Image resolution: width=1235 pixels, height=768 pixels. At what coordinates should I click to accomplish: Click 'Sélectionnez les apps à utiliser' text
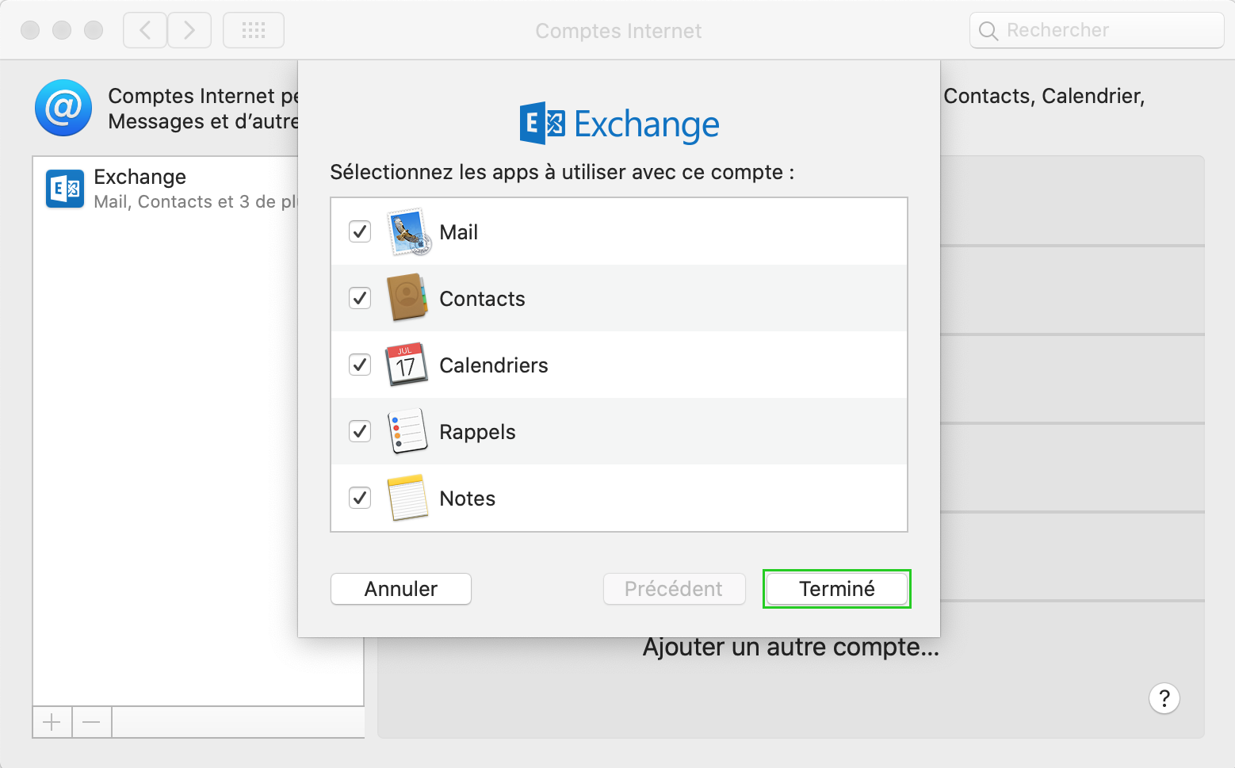pyautogui.click(x=562, y=172)
